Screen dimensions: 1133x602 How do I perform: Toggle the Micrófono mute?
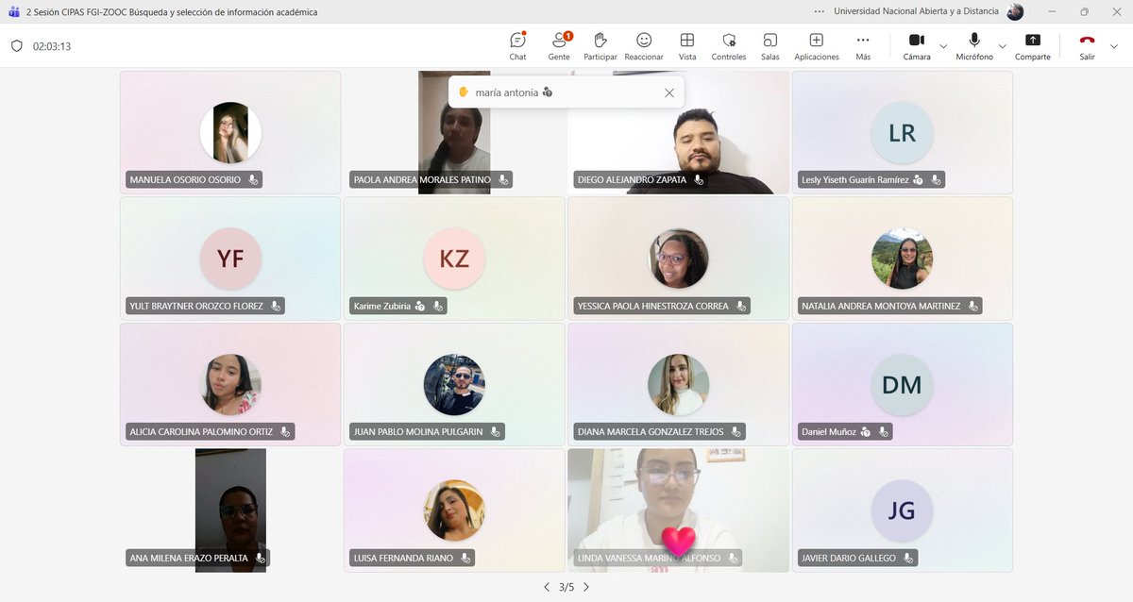tap(974, 45)
